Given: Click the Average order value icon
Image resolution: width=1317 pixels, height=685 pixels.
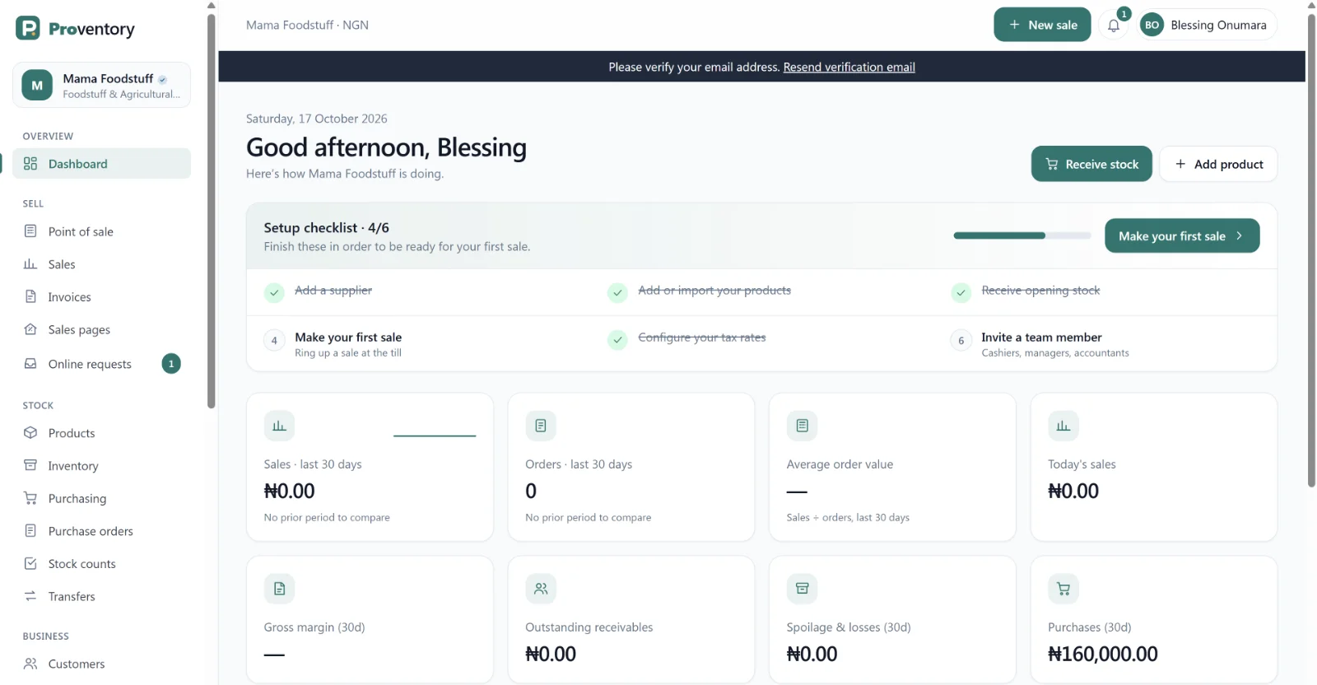Looking at the screenshot, I should (803, 426).
